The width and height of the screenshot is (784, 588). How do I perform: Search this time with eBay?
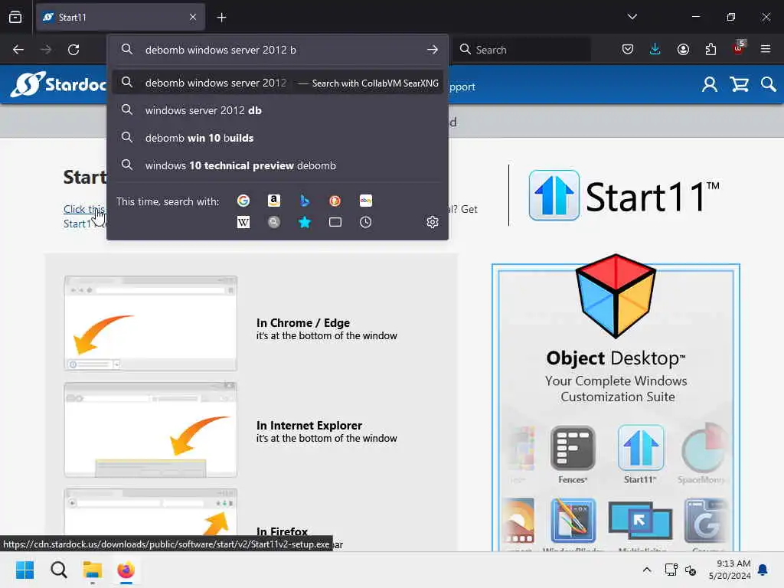point(365,201)
